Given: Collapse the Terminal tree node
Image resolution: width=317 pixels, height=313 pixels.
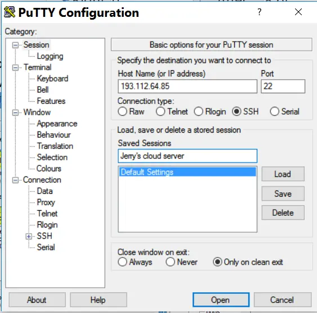Looking at the screenshot, I should tap(15, 67).
